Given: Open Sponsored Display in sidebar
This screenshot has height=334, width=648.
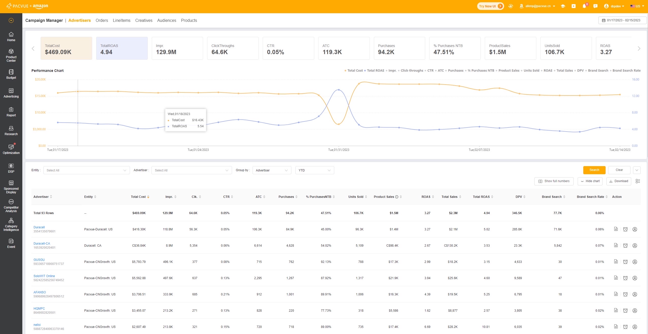Looking at the screenshot, I should pyautogui.click(x=11, y=187).
